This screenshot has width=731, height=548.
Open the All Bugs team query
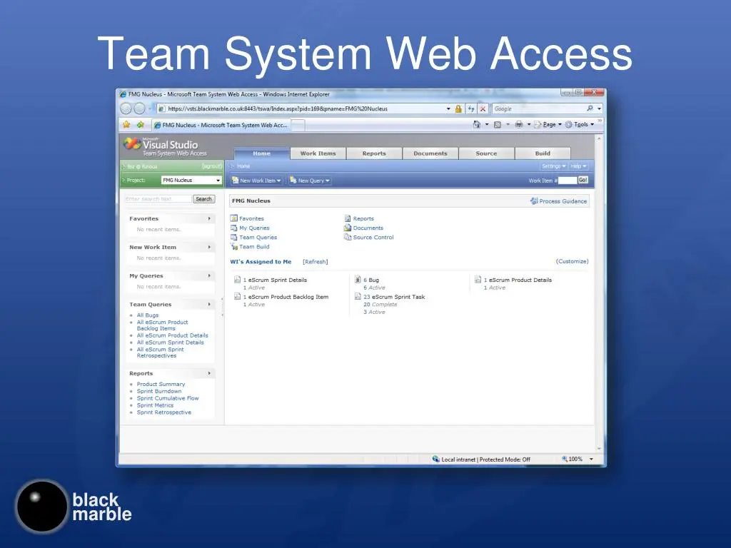148,315
